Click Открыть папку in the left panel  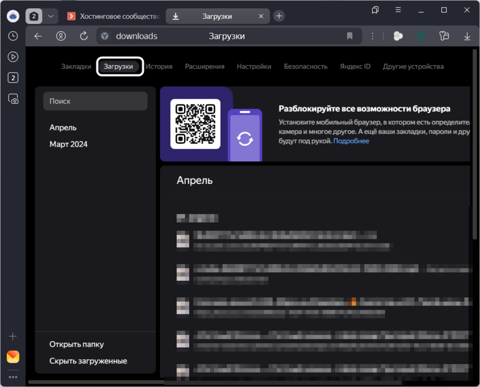[77, 344]
